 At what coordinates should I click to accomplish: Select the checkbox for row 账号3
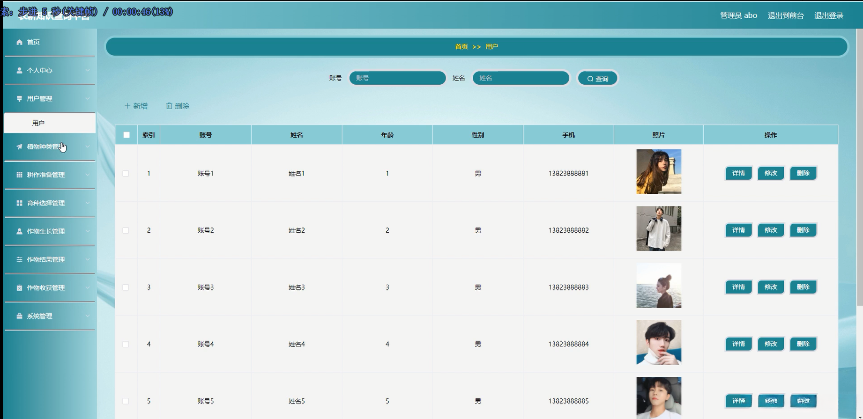tap(126, 287)
